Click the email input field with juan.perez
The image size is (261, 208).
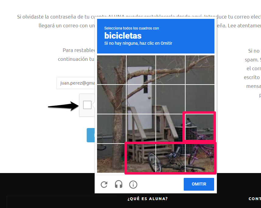coord(75,83)
